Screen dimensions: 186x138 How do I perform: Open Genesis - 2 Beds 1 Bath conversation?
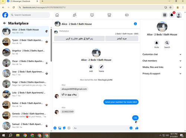[25, 115]
